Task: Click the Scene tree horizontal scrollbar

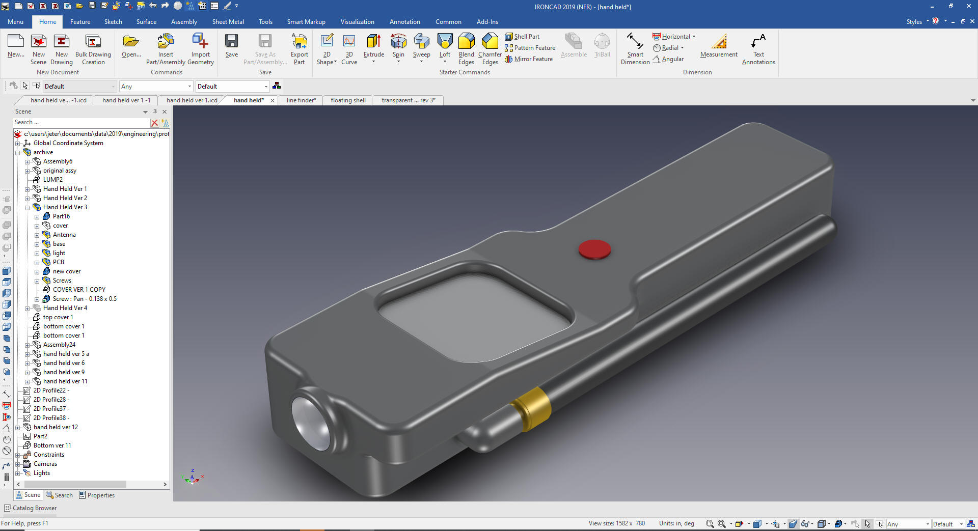Action: click(x=76, y=484)
